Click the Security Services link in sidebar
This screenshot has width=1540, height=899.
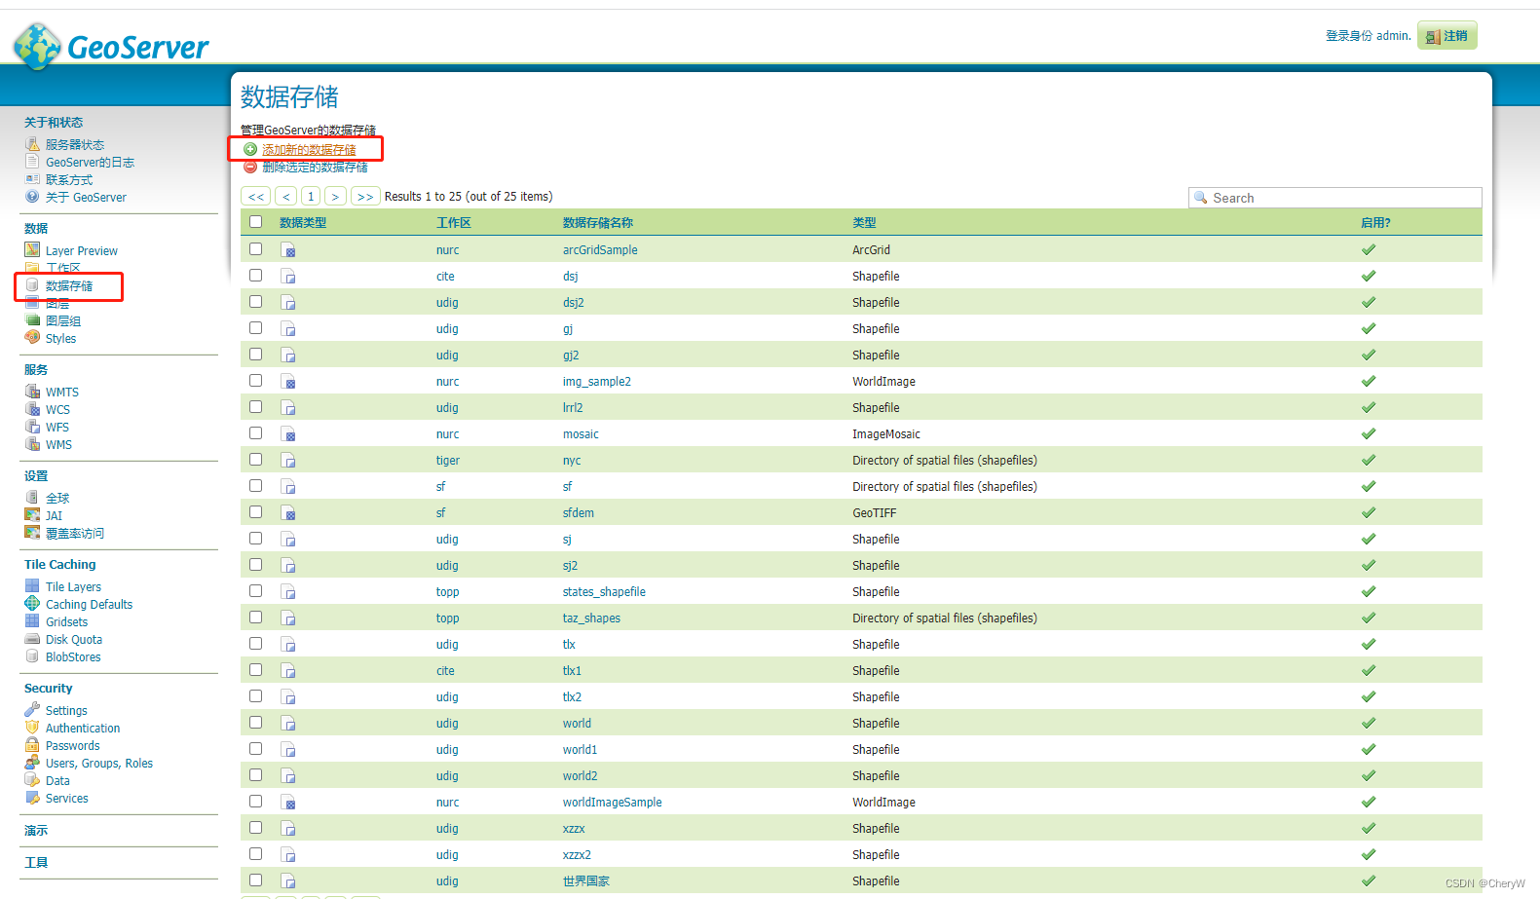coord(67,798)
